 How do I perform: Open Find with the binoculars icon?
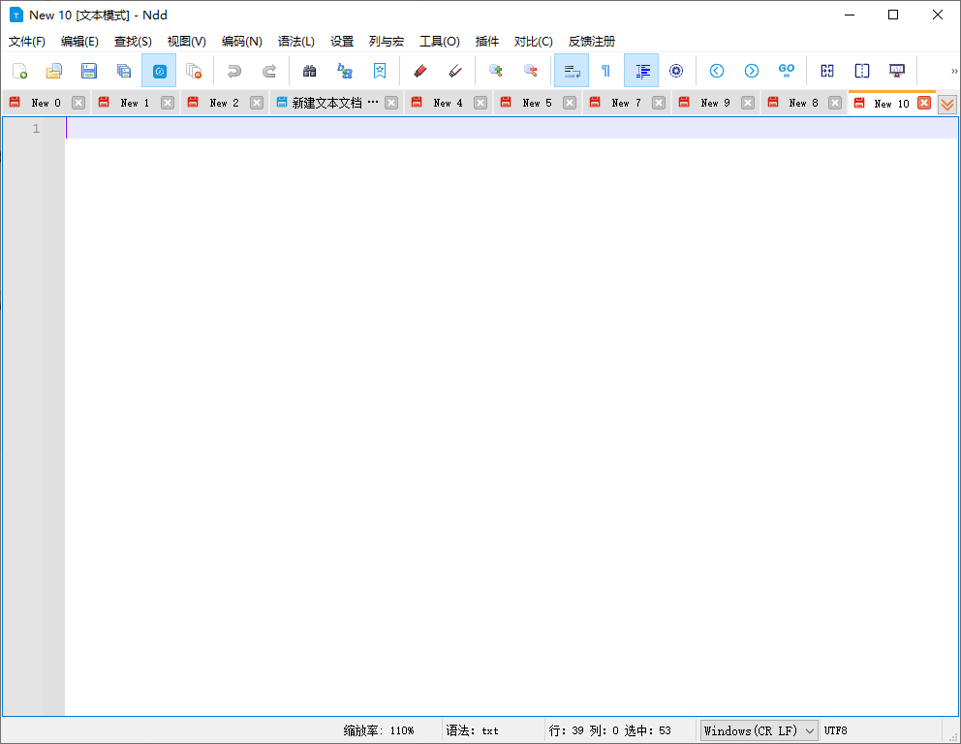[x=309, y=71]
